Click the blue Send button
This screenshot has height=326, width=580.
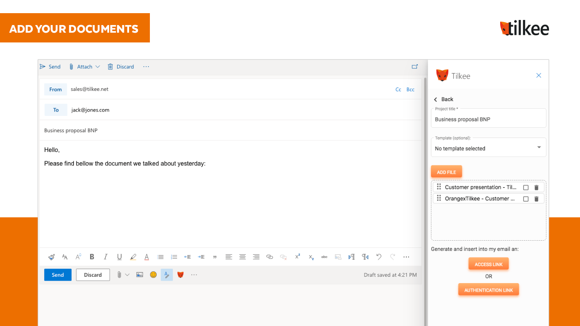[x=58, y=275]
